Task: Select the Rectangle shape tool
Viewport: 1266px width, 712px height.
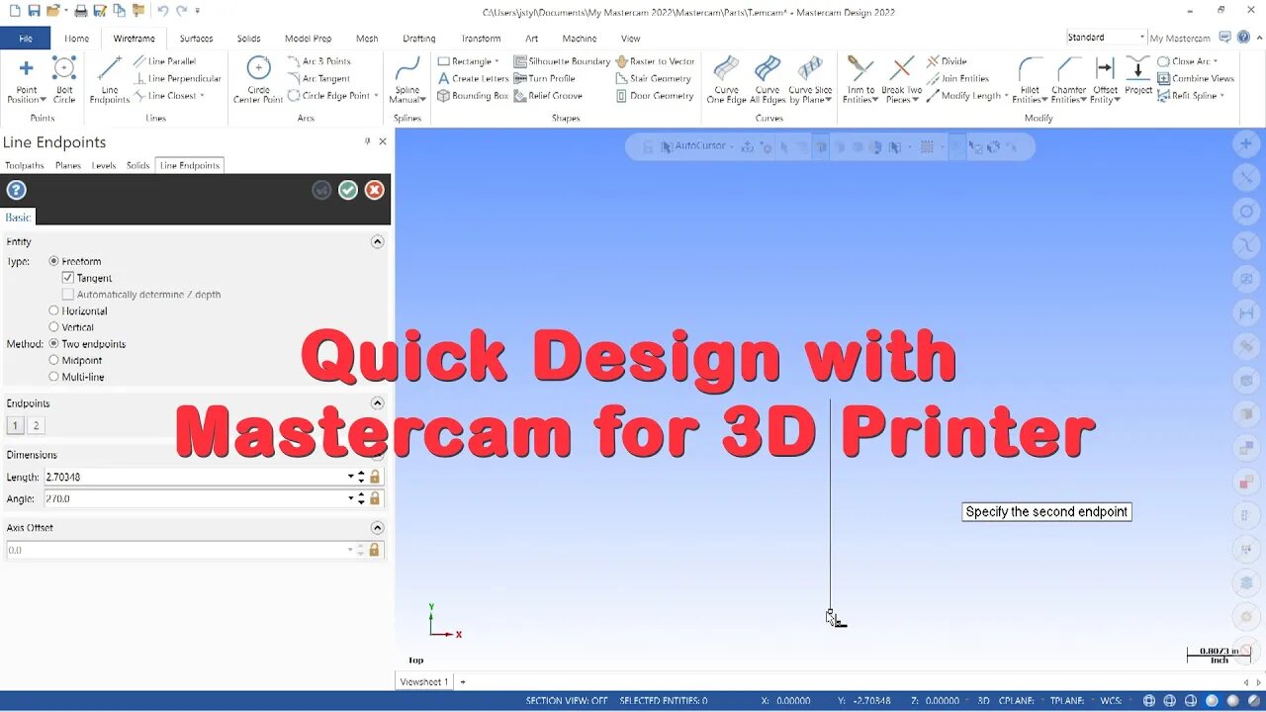Action: (468, 61)
